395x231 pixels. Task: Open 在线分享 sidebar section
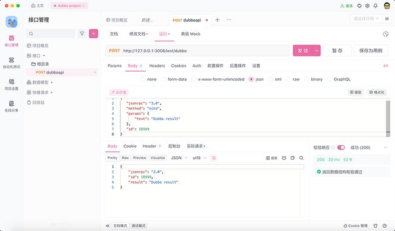tap(12, 106)
